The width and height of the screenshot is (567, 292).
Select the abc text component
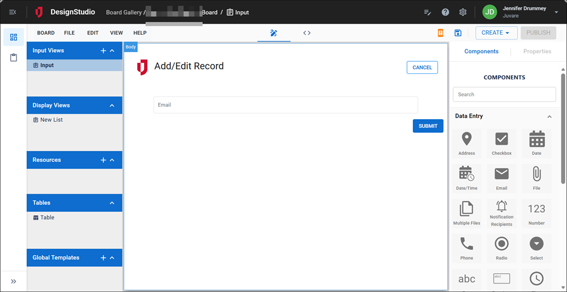pyautogui.click(x=467, y=279)
